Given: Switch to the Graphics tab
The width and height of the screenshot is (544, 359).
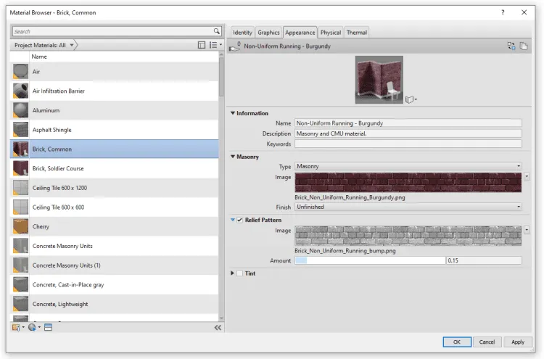Looking at the screenshot, I should [268, 32].
